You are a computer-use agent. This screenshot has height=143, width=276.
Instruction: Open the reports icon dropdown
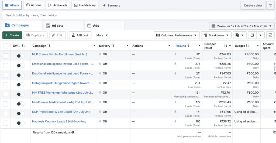tap(240, 35)
